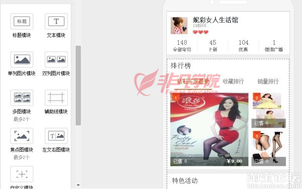This screenshot has width=302, height=189.
Task: Switch to the 钻石买家最爱 tab
Action: [x=193, y=81]
